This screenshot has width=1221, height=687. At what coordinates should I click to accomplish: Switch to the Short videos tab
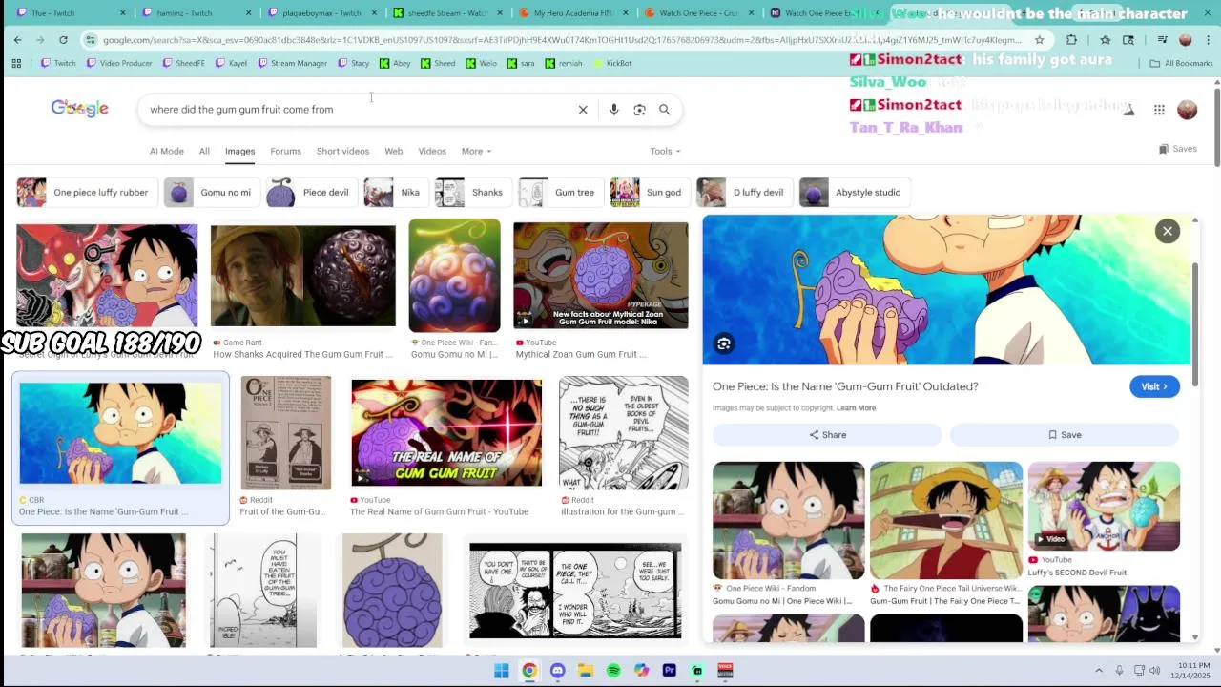point(342,151)
